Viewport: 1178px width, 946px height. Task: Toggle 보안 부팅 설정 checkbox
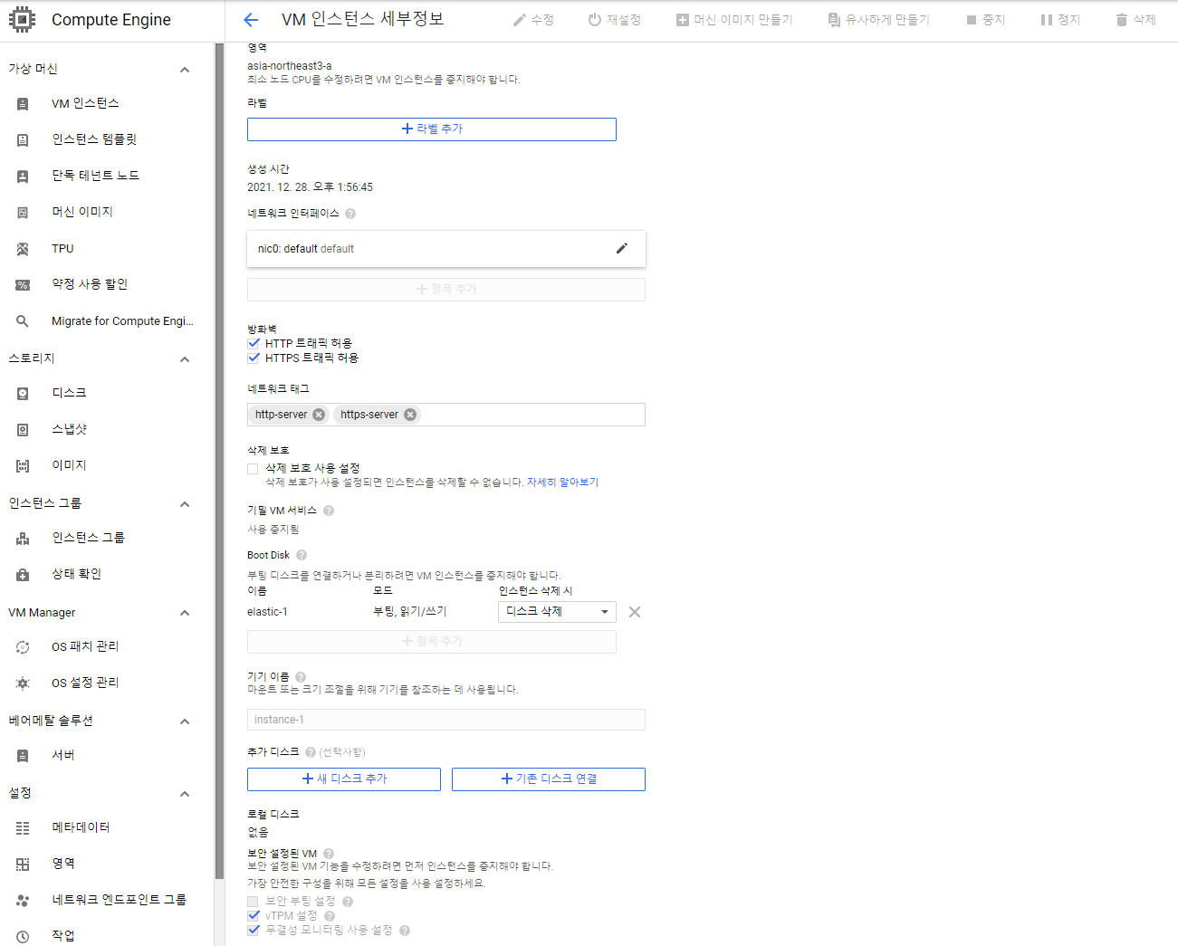coord(253,902)
